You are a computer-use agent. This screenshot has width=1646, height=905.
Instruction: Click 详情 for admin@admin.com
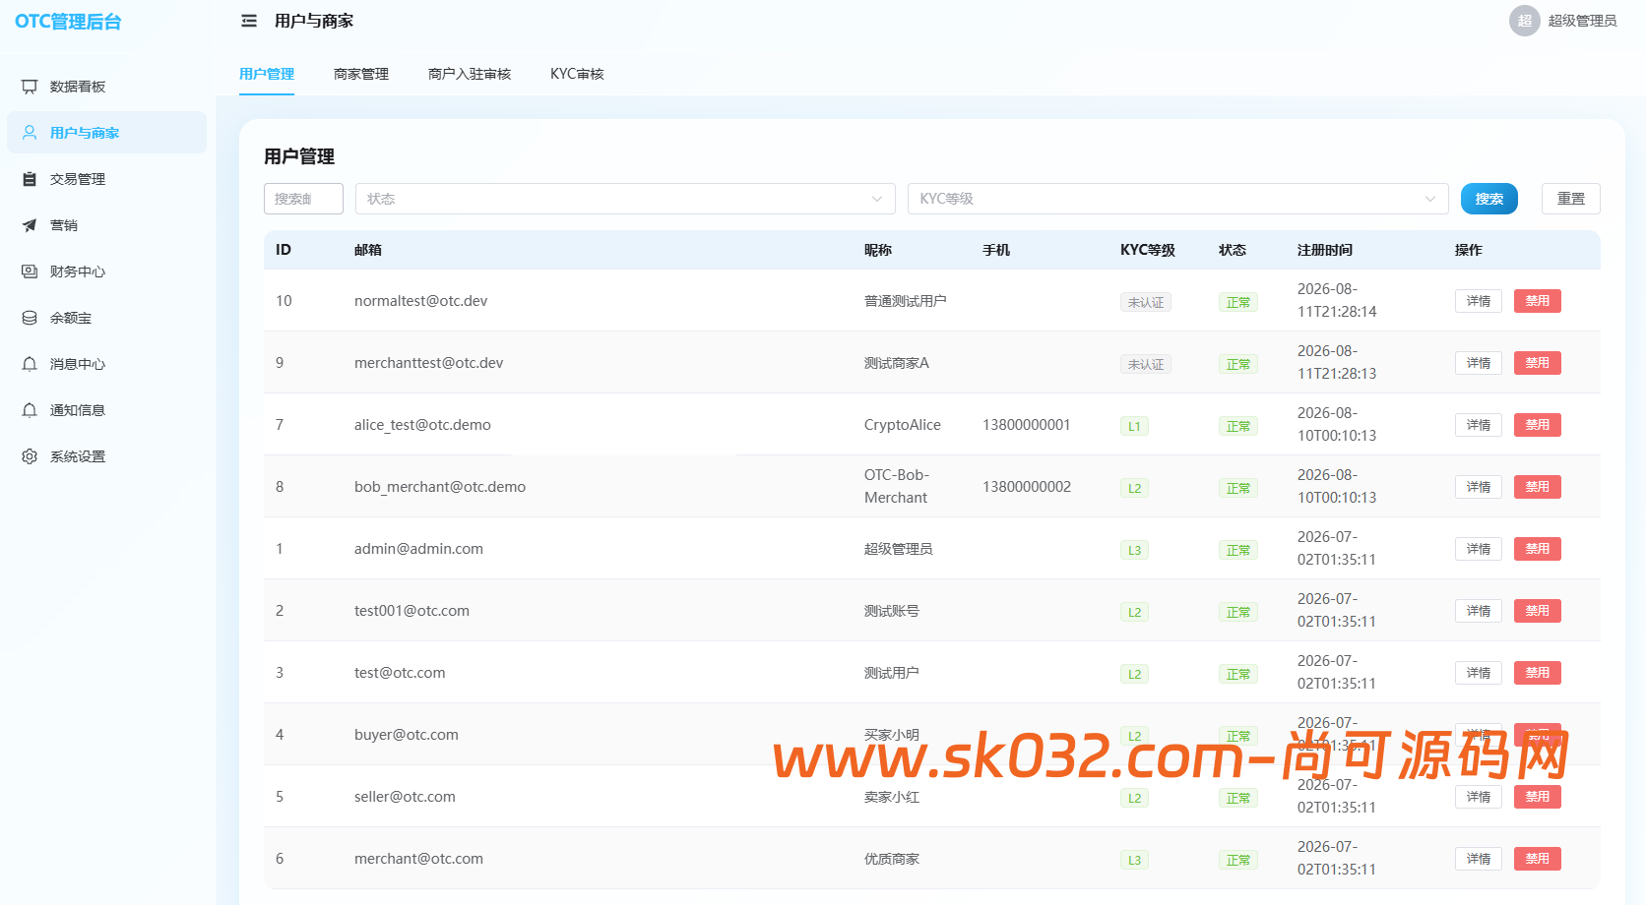(x=1479, y=549)
